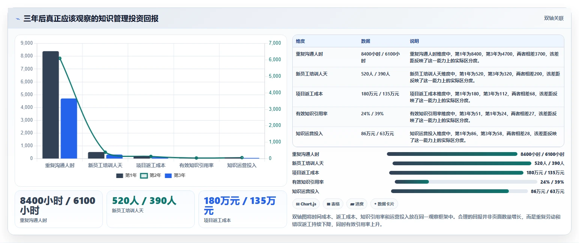
Task: Toggle the 第1年 legend item
Action: point(126,175)
